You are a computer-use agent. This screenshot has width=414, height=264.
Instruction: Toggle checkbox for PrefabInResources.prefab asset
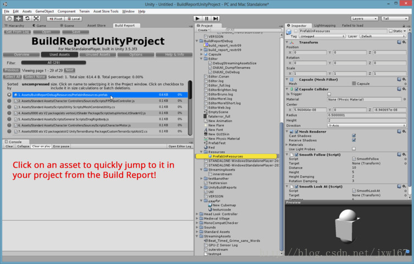9,95
